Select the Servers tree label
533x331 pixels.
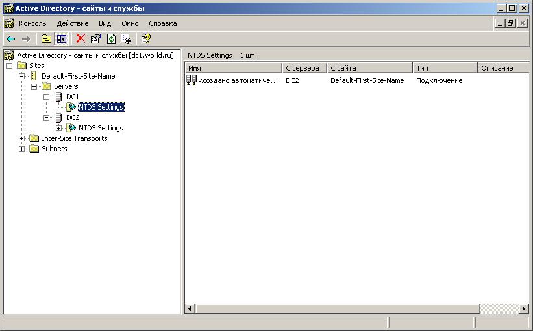pos(66,86)
